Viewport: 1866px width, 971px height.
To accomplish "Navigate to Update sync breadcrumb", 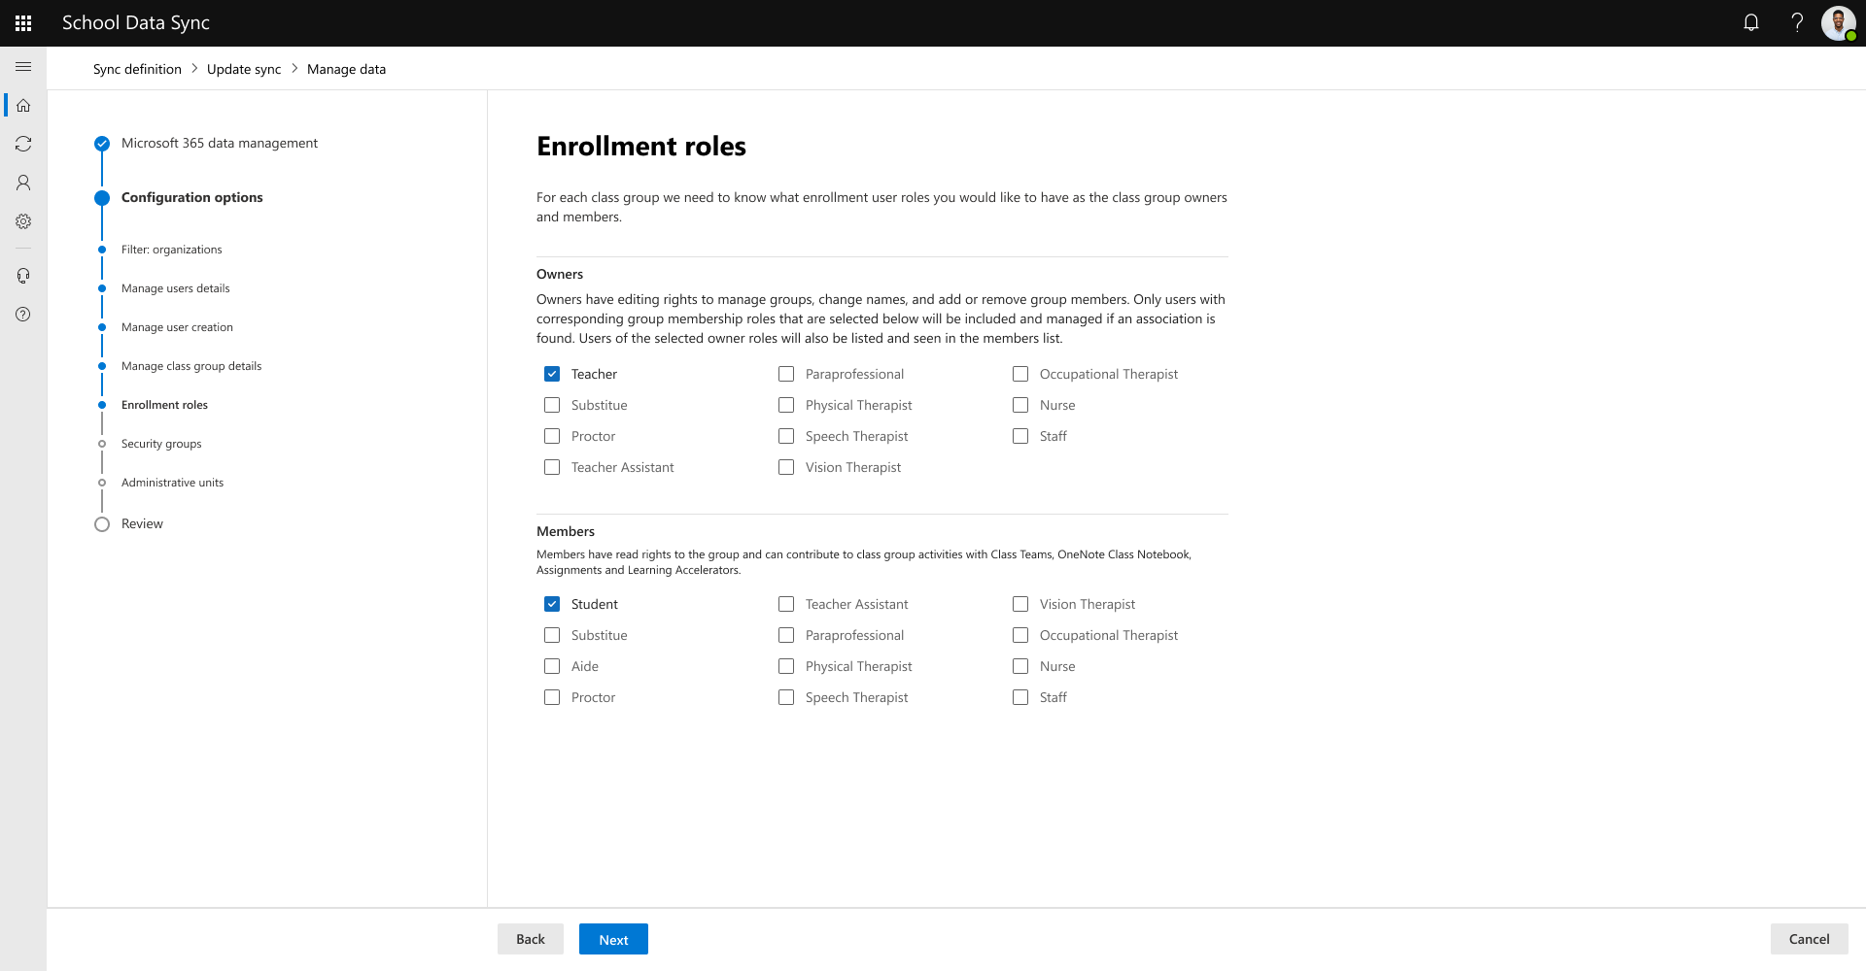I will pos(244,69).
